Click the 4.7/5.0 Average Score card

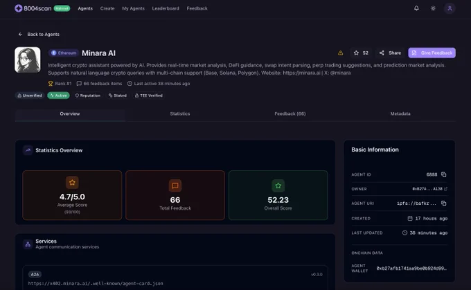click(72, 195)
